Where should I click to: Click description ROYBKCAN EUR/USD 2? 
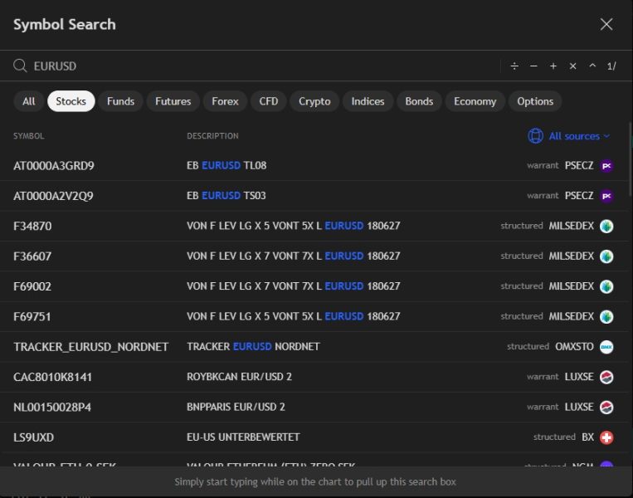[x=239, y=377]
